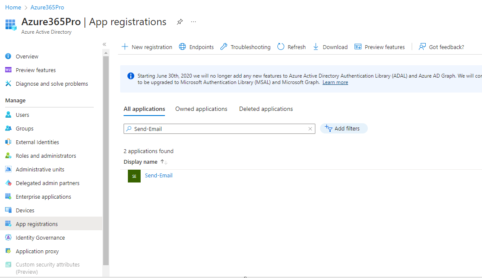
Task: Click the wrench Troubleshooting icon
Action: 224,47
